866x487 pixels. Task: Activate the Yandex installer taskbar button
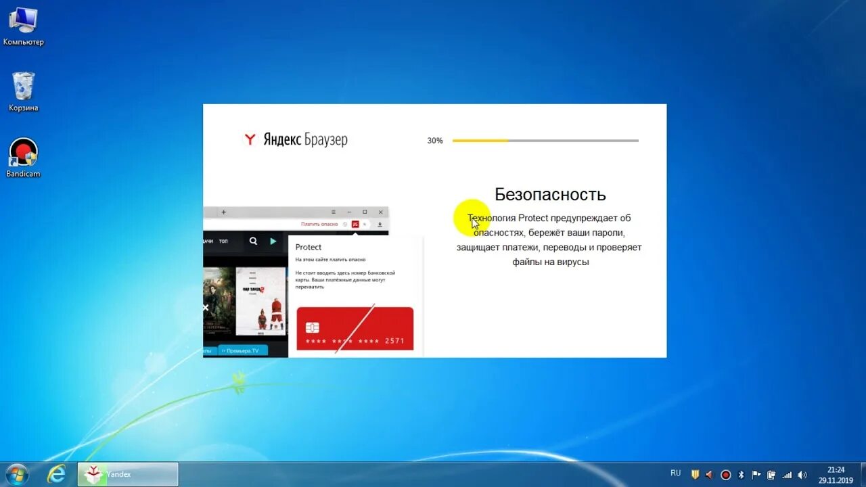(x=128, y=474)
